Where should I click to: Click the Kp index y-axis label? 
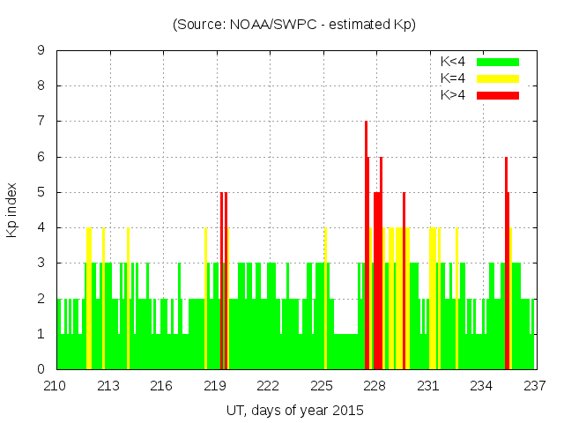11,211
